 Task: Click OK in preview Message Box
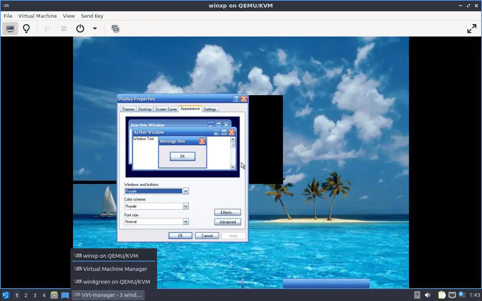coord(182,157)
